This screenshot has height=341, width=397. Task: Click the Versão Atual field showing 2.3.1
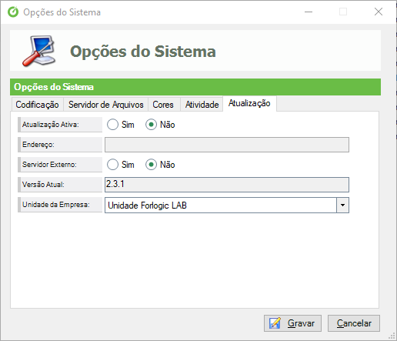(x=227, y=185)
